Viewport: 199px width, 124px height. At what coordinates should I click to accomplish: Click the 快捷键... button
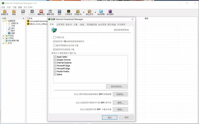click(x=120, y=94)
